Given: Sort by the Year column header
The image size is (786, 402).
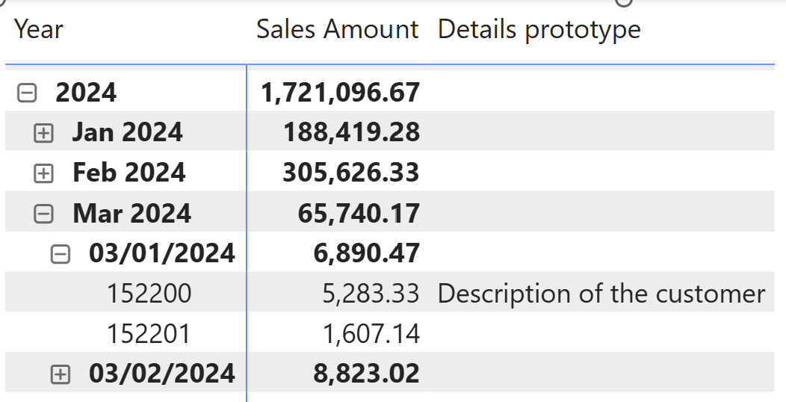Looking at the screenshot, I should pyautogui.click(x=39, y=30).
